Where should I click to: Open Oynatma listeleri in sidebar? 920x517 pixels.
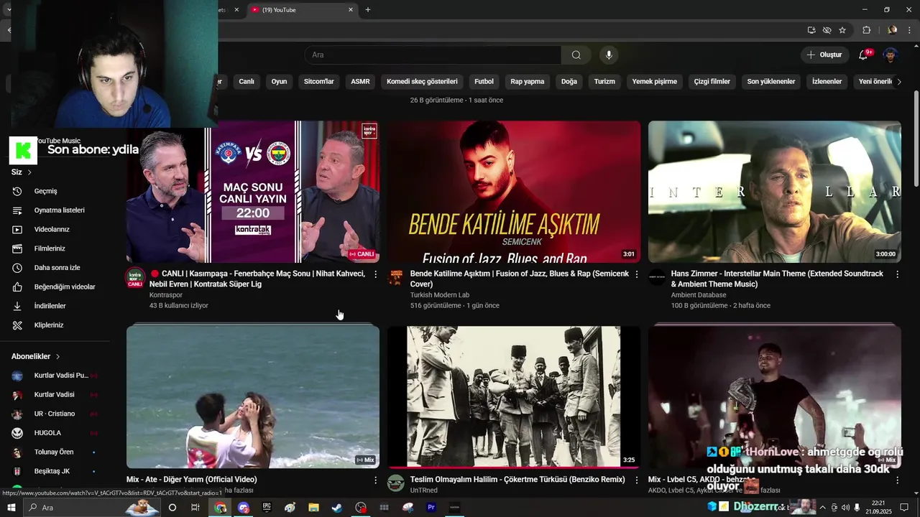pos(57,210)
